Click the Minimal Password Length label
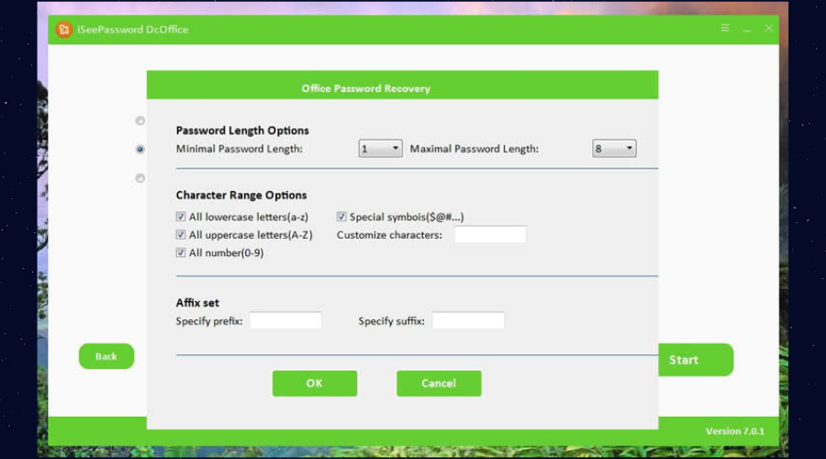826x459 pixels. coord(240,149)
